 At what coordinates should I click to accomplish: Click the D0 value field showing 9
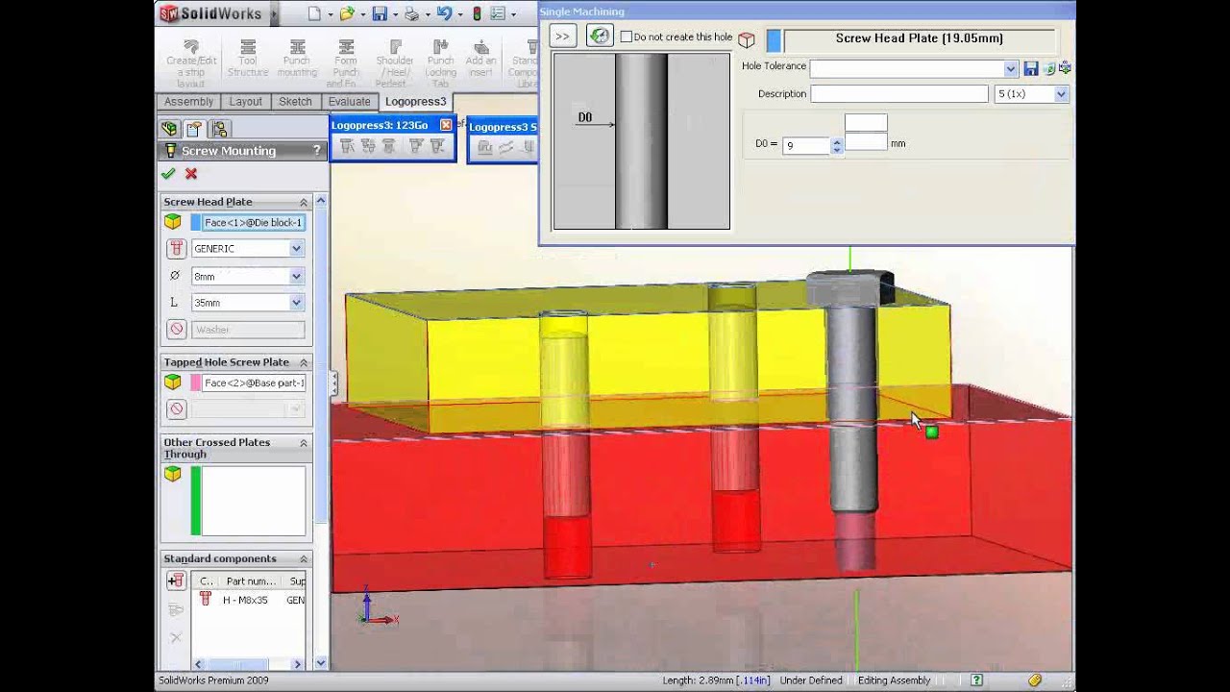[806, 145]
